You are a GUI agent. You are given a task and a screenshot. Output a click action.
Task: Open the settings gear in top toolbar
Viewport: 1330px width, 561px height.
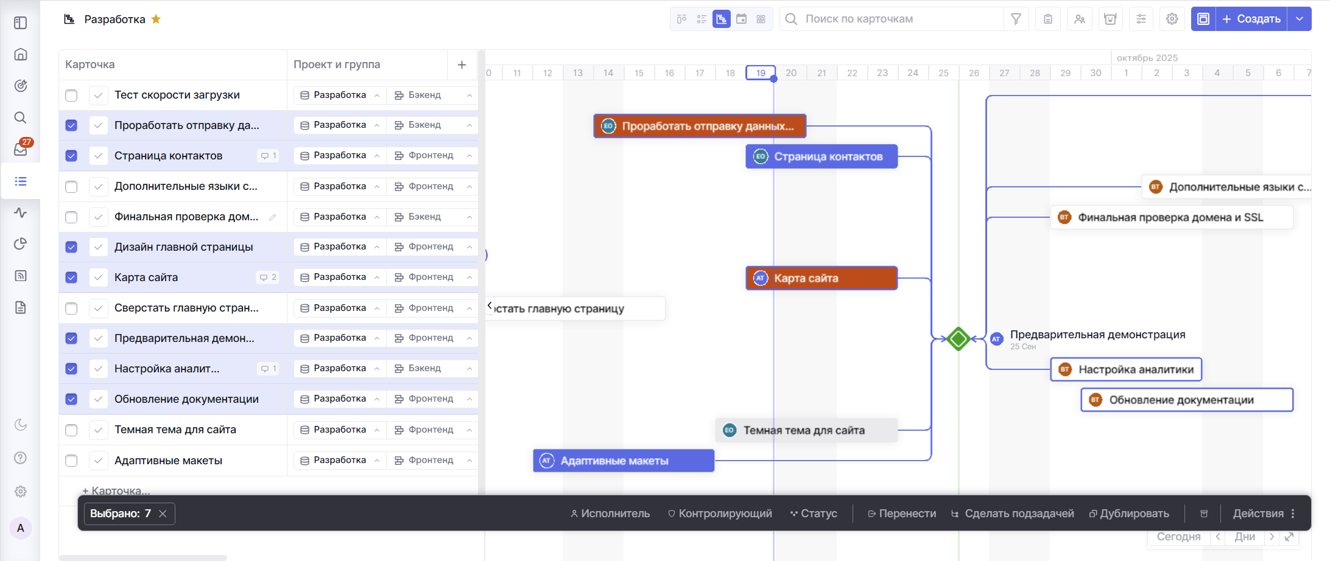pos(1172,19)
